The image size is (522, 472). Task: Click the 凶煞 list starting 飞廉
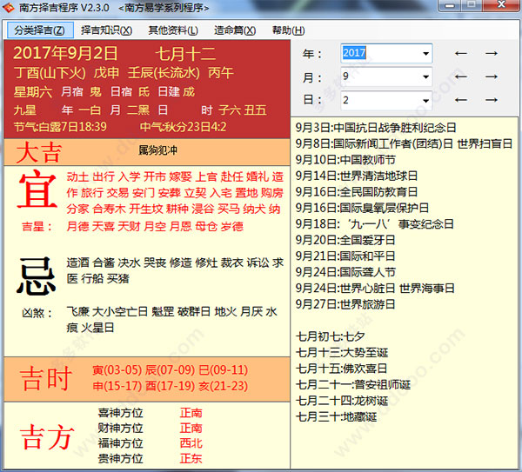tap(171, 320)
